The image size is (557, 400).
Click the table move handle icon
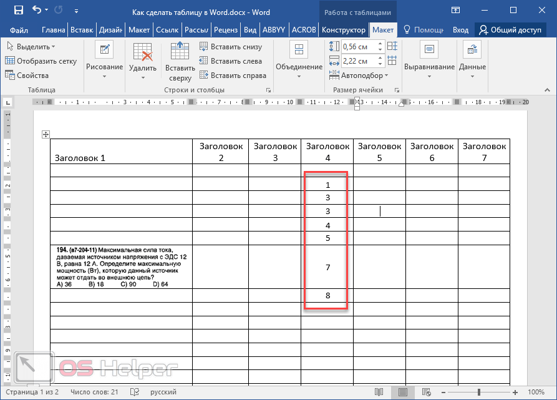[x=45, y=134]
